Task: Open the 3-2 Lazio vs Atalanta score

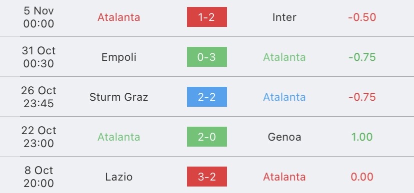Action: tap(206, 177)
